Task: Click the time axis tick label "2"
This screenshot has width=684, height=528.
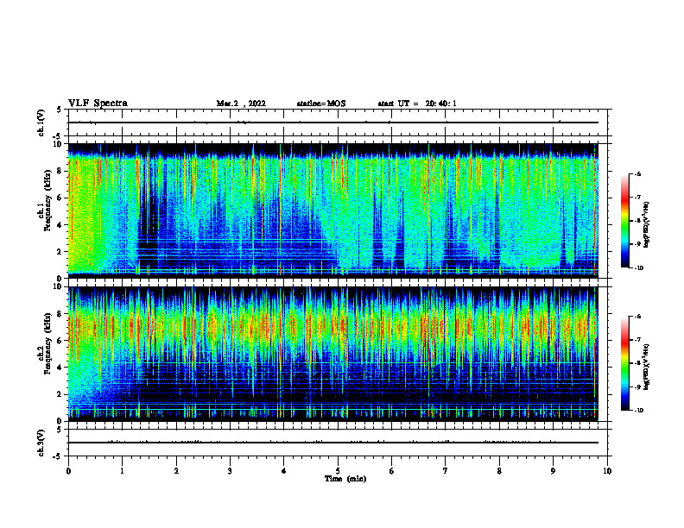Action: [x=176, y=471]
